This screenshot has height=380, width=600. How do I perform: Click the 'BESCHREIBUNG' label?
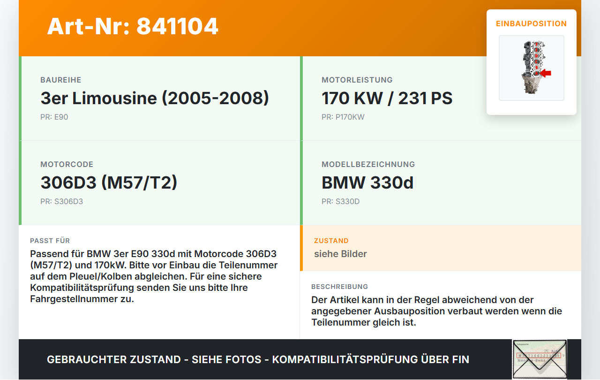340,287
